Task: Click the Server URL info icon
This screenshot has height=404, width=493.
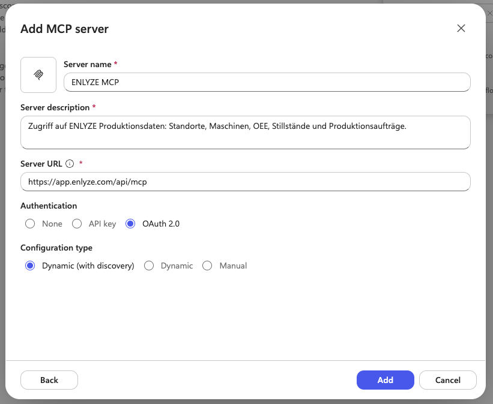Action: (70, 164)
